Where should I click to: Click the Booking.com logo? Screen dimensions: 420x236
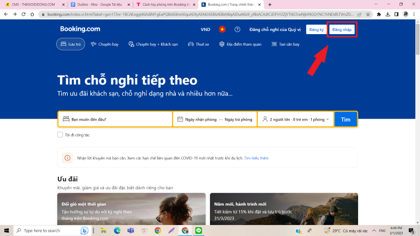pos(80,29)
